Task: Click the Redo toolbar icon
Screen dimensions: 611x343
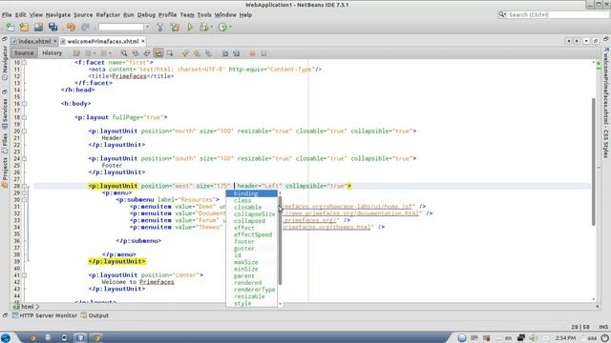Action: [85, 28]
